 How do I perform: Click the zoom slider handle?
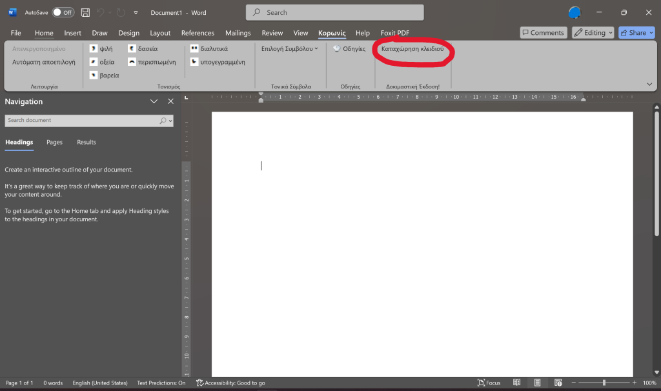(604, 383)
